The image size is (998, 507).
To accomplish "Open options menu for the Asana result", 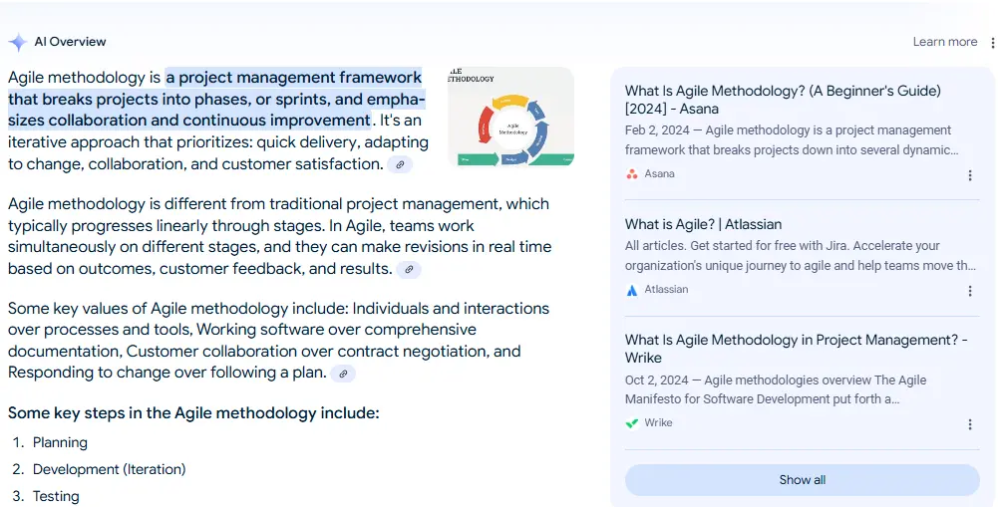I will pyautogui.click(x=970, y=175).
